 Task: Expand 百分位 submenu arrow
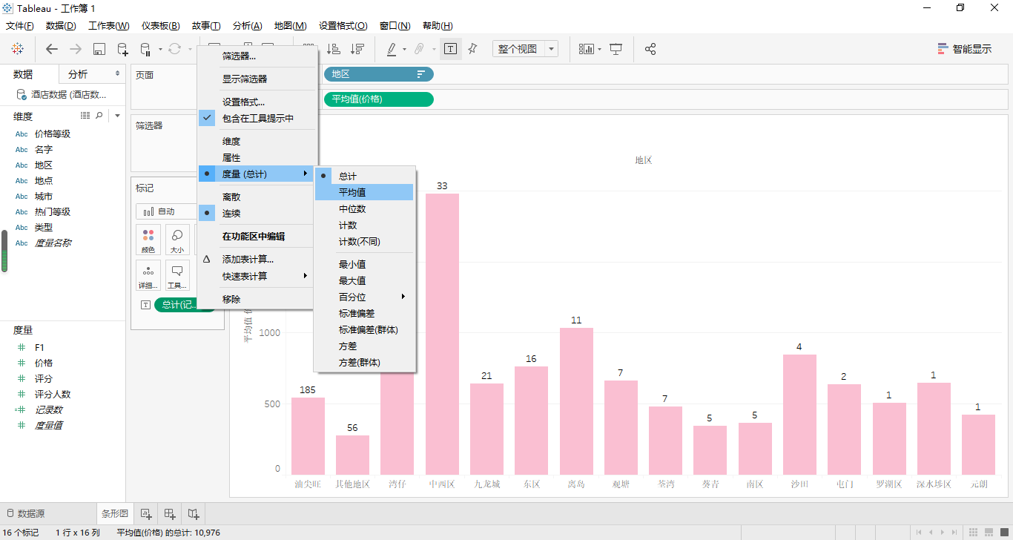[403, 297]
